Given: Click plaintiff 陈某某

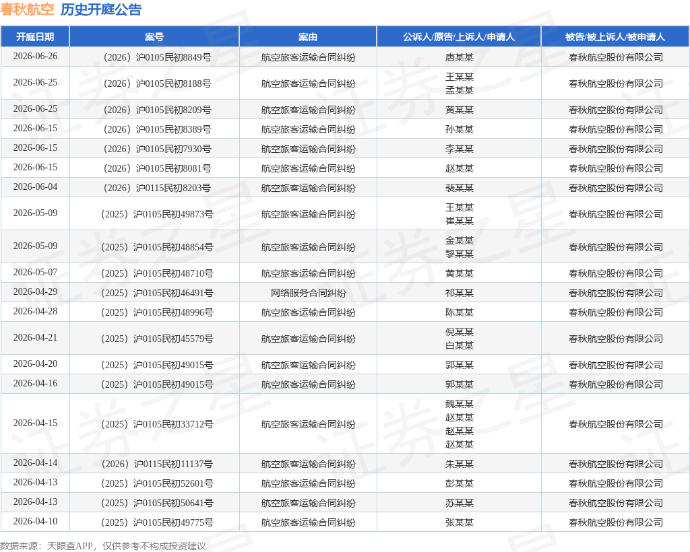Looking at the screenshot, I should 460,312.
